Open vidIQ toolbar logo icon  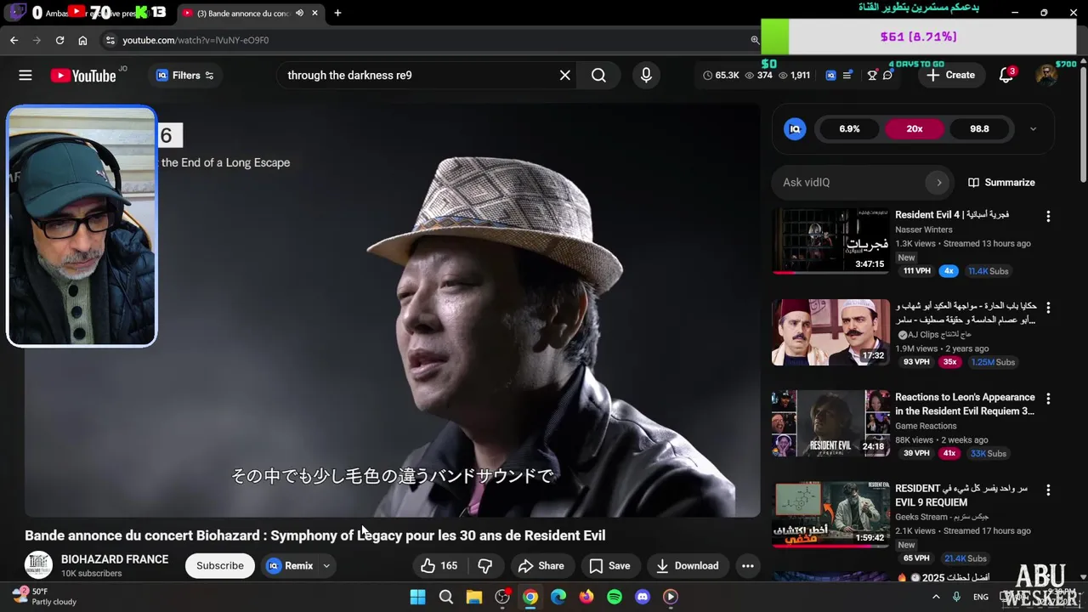tap(830, 76)
